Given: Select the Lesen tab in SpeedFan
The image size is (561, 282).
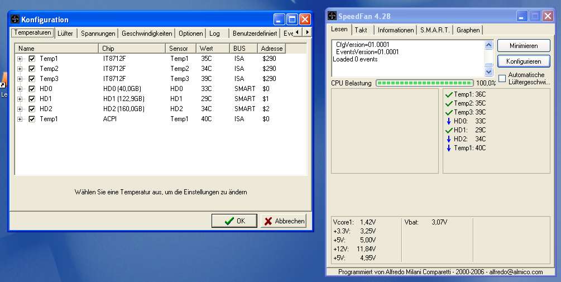Looking at the screenshot, I should tap(339, 30).
